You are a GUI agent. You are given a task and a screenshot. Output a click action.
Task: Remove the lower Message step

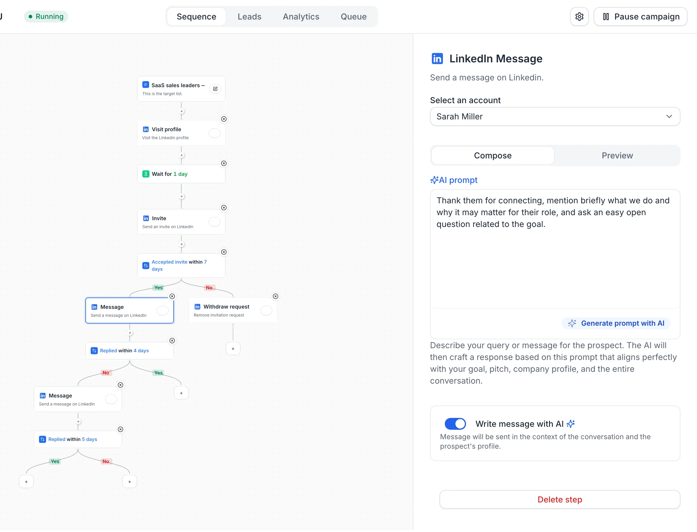pos(120,385)
